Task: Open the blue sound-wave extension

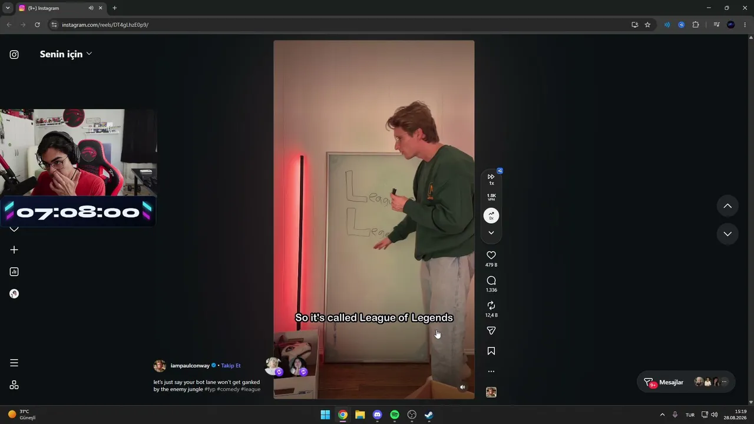Action: pos(667,25)
